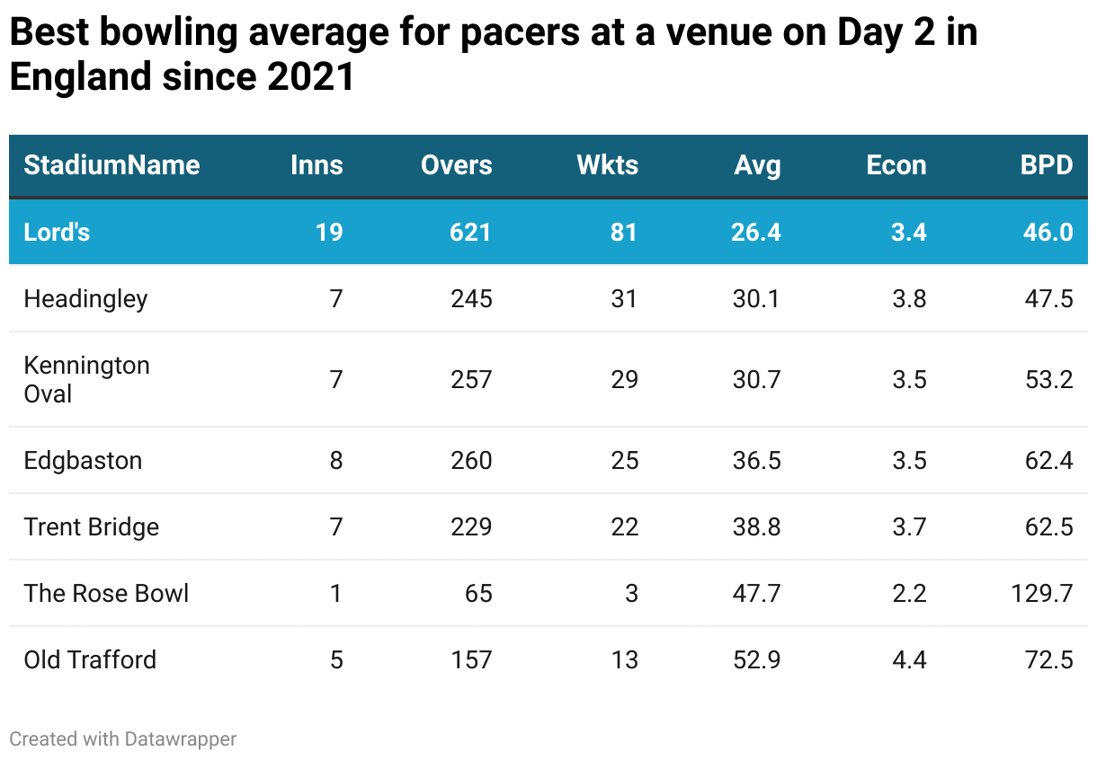Image resolution: width=1097 pixels, height=760 pixels.
Task: Select the highlighted Lord's row name
Action: [x=57, y=233]
